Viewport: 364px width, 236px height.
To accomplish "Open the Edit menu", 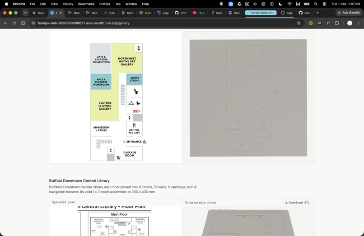I will pos(43,4).
